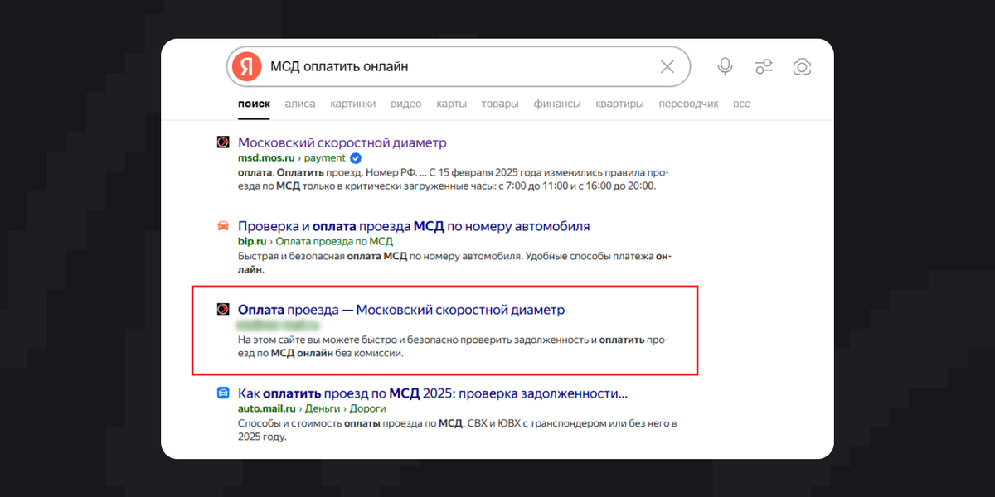This screenshot has width=995, height=497.
Task: Open the highlighted Оплата проезда result
Action: pyautogui.click(x=400, y=310)
